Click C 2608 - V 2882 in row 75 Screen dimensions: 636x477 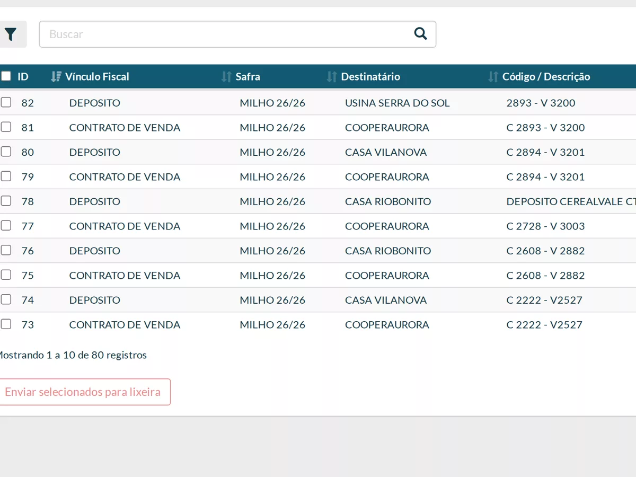pyautogui.click(x=546, y=276)
